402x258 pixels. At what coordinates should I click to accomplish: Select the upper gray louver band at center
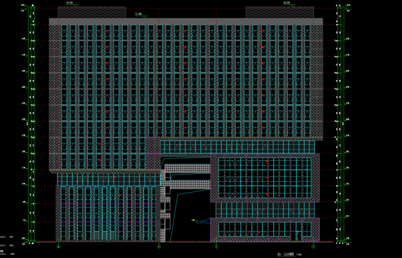tap(188, 169)
